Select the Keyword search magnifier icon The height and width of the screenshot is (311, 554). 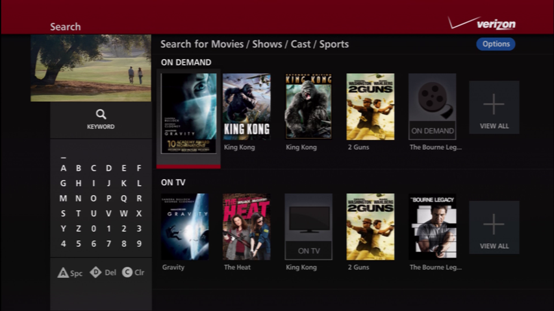(101, 114)
